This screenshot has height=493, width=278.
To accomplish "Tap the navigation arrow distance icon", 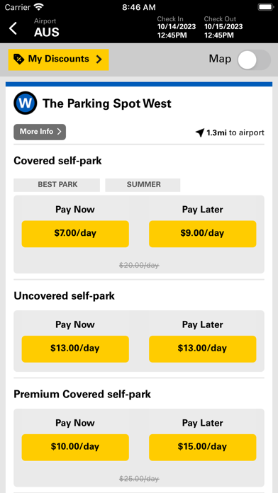I will [x=200, y=132].
